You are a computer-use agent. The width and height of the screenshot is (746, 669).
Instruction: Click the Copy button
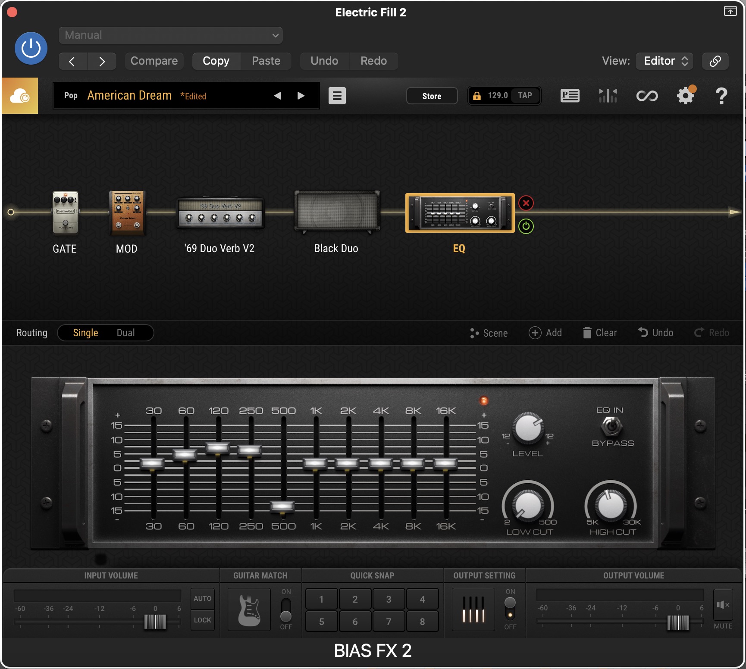click(216, 61)
